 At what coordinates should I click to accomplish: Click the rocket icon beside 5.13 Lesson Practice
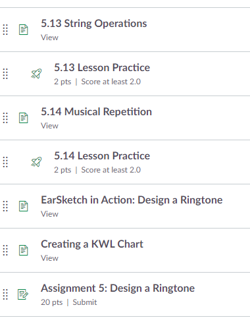tap(36, 74)
